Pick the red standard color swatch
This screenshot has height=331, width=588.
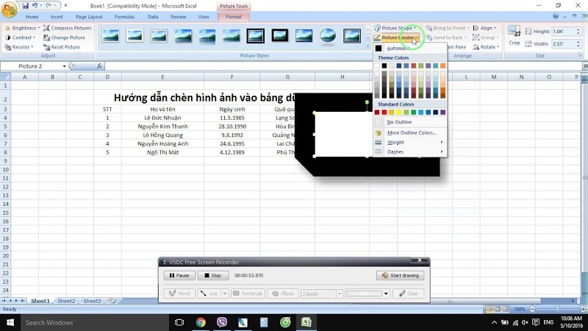(384, 113)
